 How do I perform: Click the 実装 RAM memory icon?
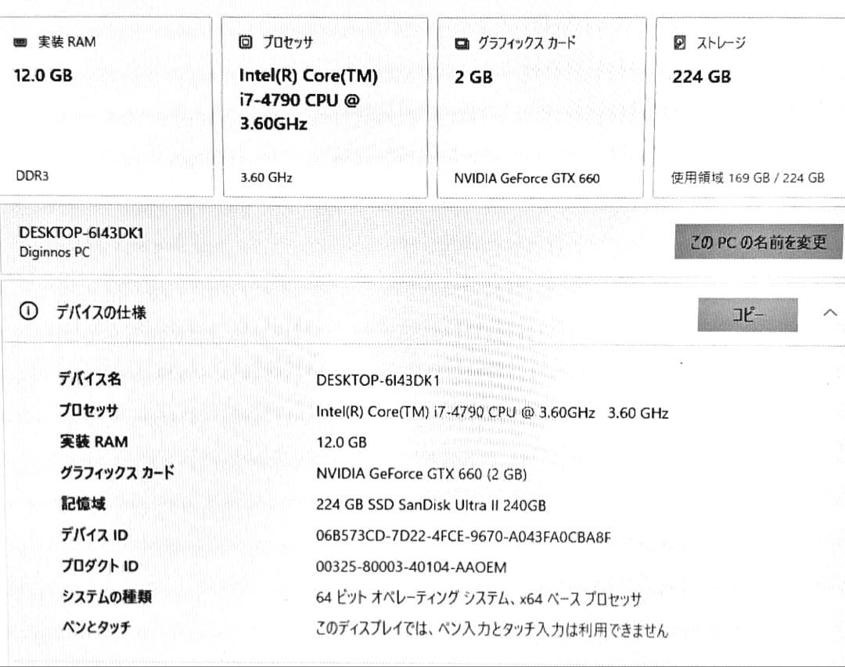click(19, 42)
